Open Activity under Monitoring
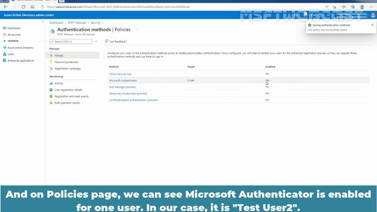The width and height of the screenshot is (377, 212). [x=59, y=84]
